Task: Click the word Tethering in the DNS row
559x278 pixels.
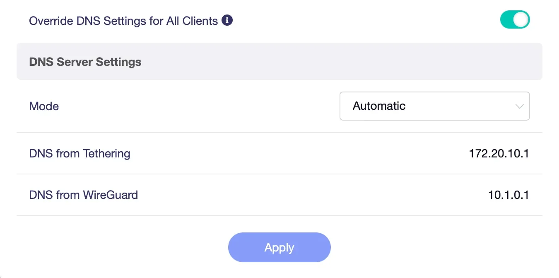Action: coord(106,154)
